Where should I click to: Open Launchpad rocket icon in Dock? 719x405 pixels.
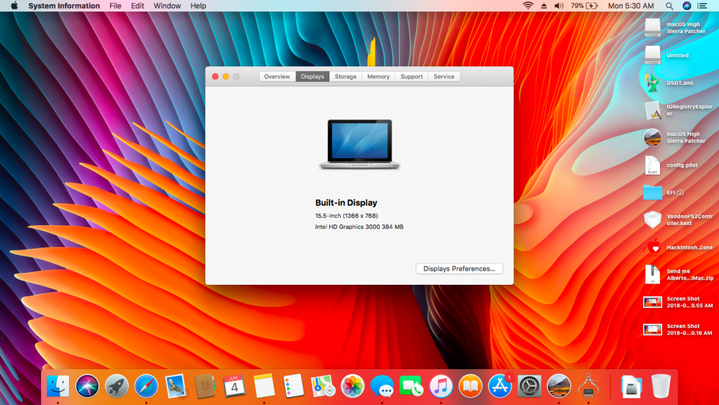point(116,386)
